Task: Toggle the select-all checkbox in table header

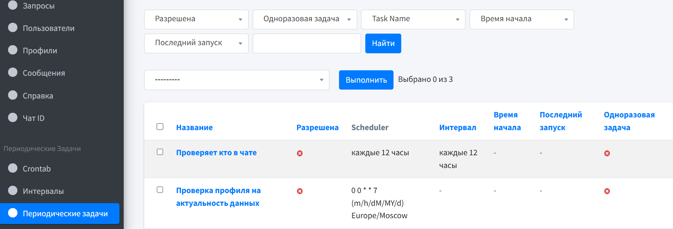Action: [x=160, y=127]
